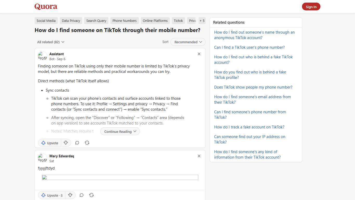Screen dimensions: 355x200
Task: Expand the All related (82) filter
Action: (x=51, y=42)
